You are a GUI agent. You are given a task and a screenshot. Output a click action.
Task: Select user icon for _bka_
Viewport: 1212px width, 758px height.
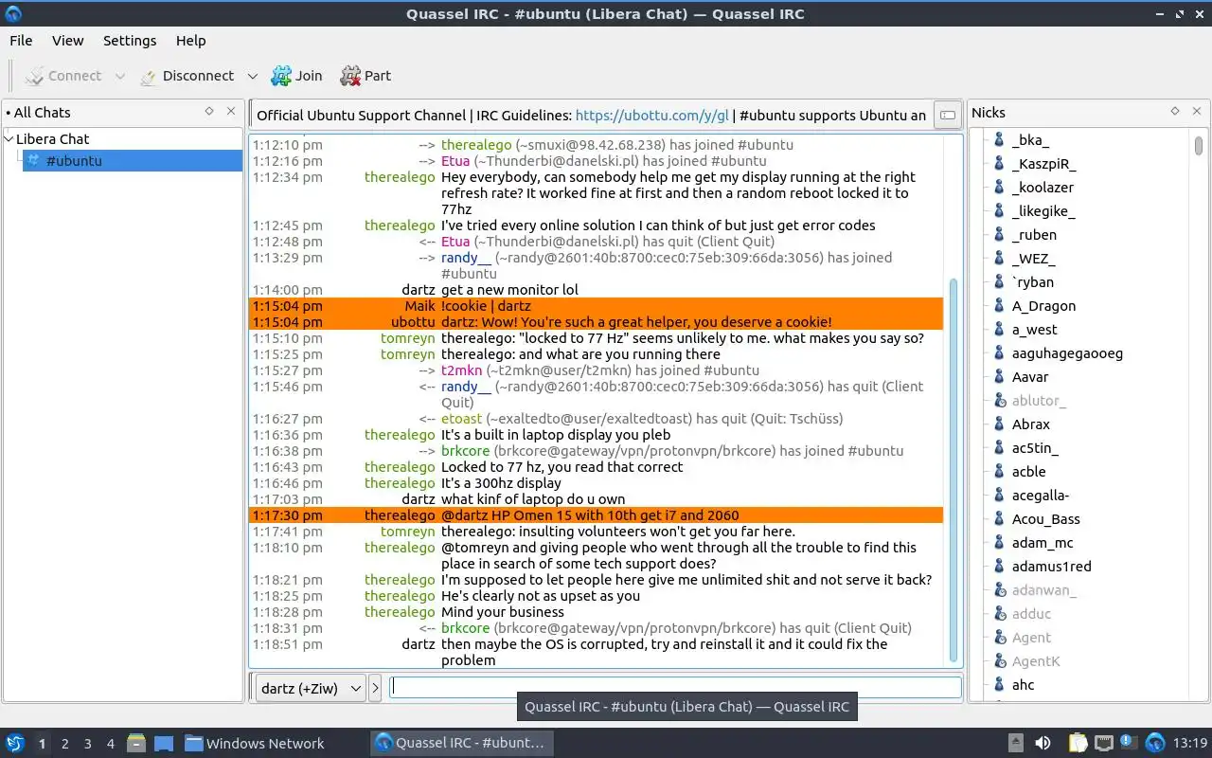click(x=998, y=140)
